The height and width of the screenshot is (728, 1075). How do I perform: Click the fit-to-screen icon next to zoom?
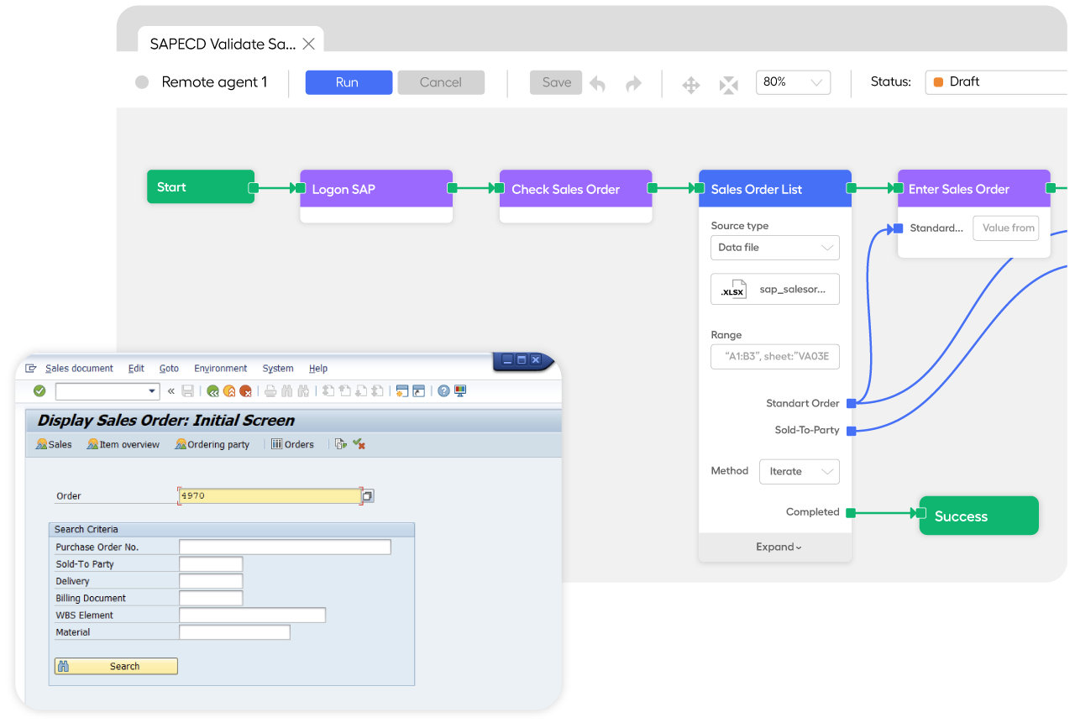click(x=727, y=82)
